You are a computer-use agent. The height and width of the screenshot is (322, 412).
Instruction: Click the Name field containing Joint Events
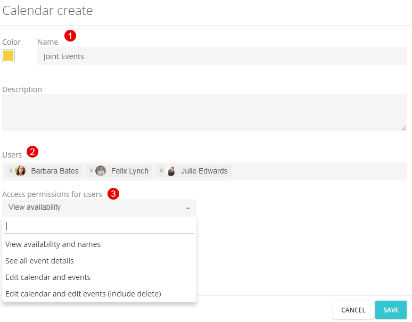(x=222, y=56)
